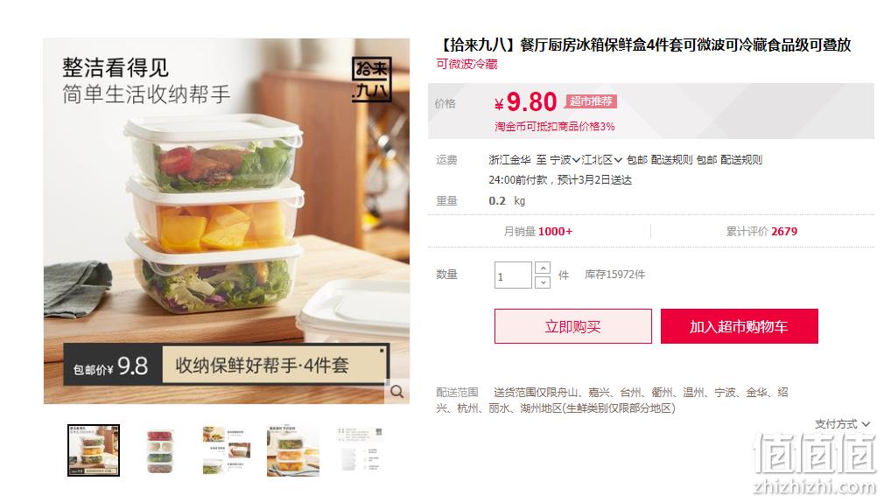
Task: Open the 月销量 1000+ monthly sales tab
Action: click(538, 231)
